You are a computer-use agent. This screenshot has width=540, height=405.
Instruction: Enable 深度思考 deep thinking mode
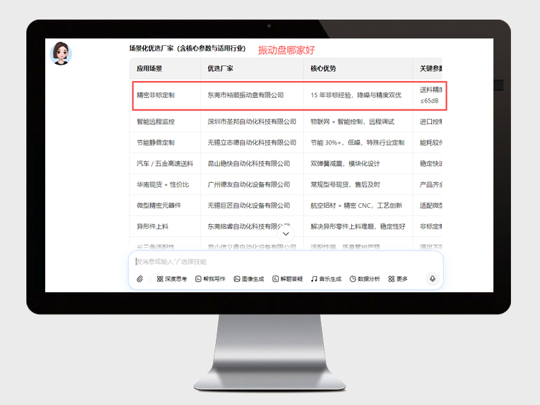pos(171,279)
